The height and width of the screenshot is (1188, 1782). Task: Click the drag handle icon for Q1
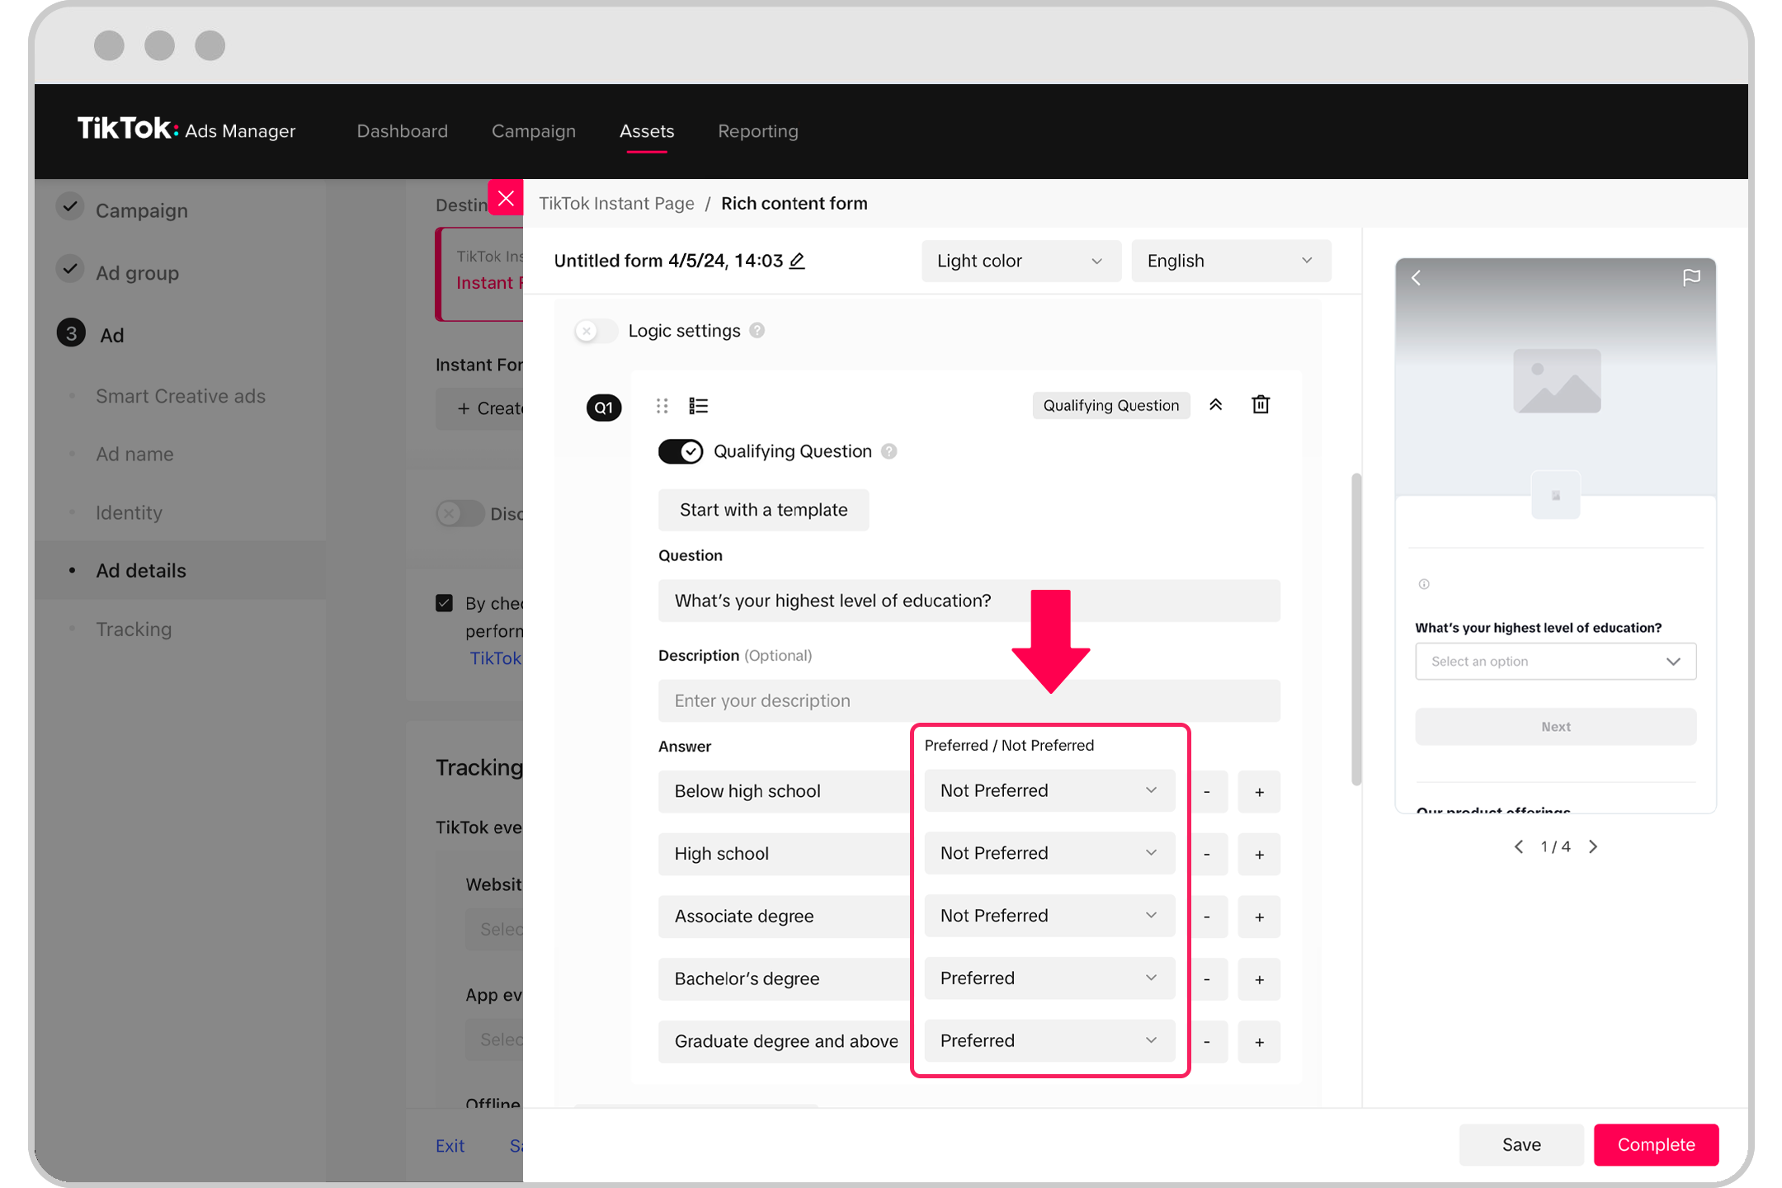point(662,406)
